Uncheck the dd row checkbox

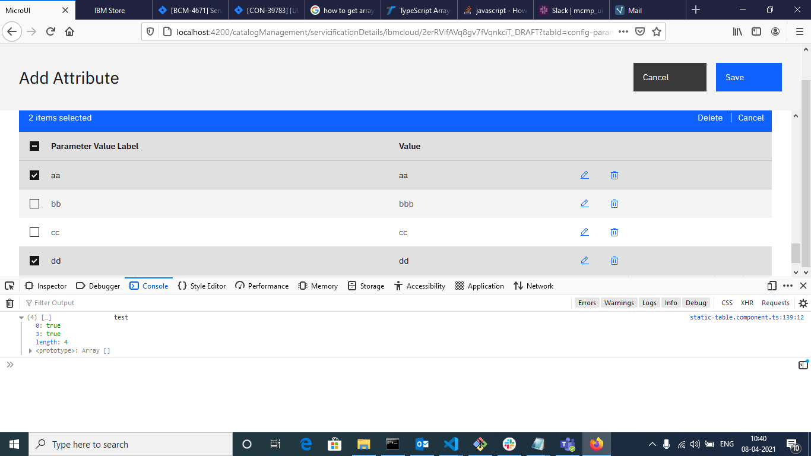coord(34,261)
